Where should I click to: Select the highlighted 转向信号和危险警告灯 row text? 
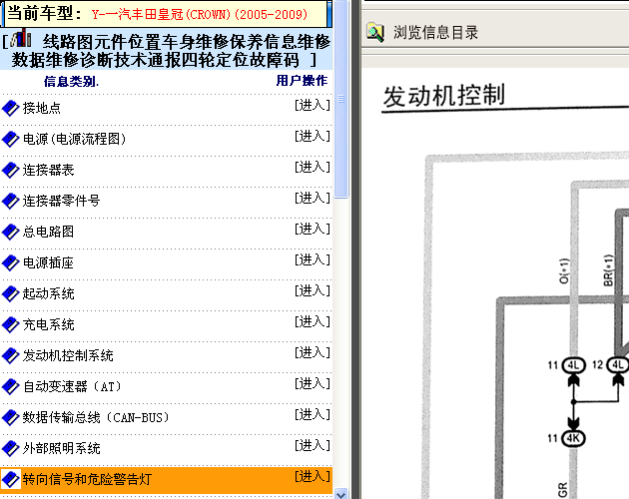click(87, 479)
